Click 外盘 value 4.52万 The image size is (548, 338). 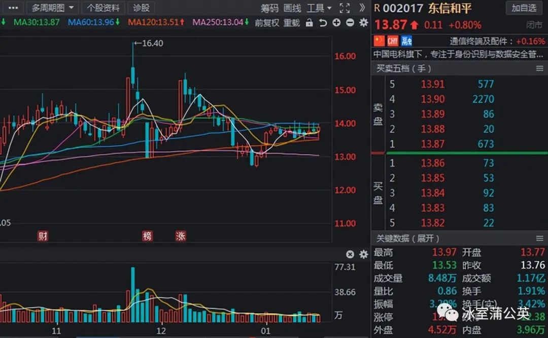click(x=442, y=329)
